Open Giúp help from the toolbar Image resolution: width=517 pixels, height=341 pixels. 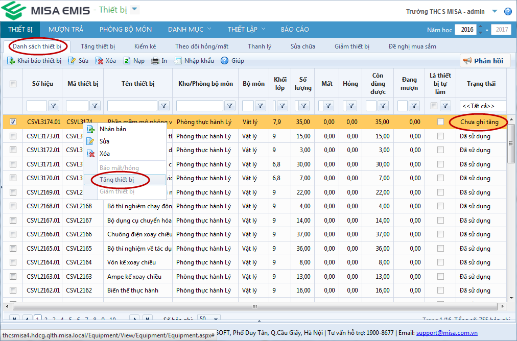pos(224,61)
